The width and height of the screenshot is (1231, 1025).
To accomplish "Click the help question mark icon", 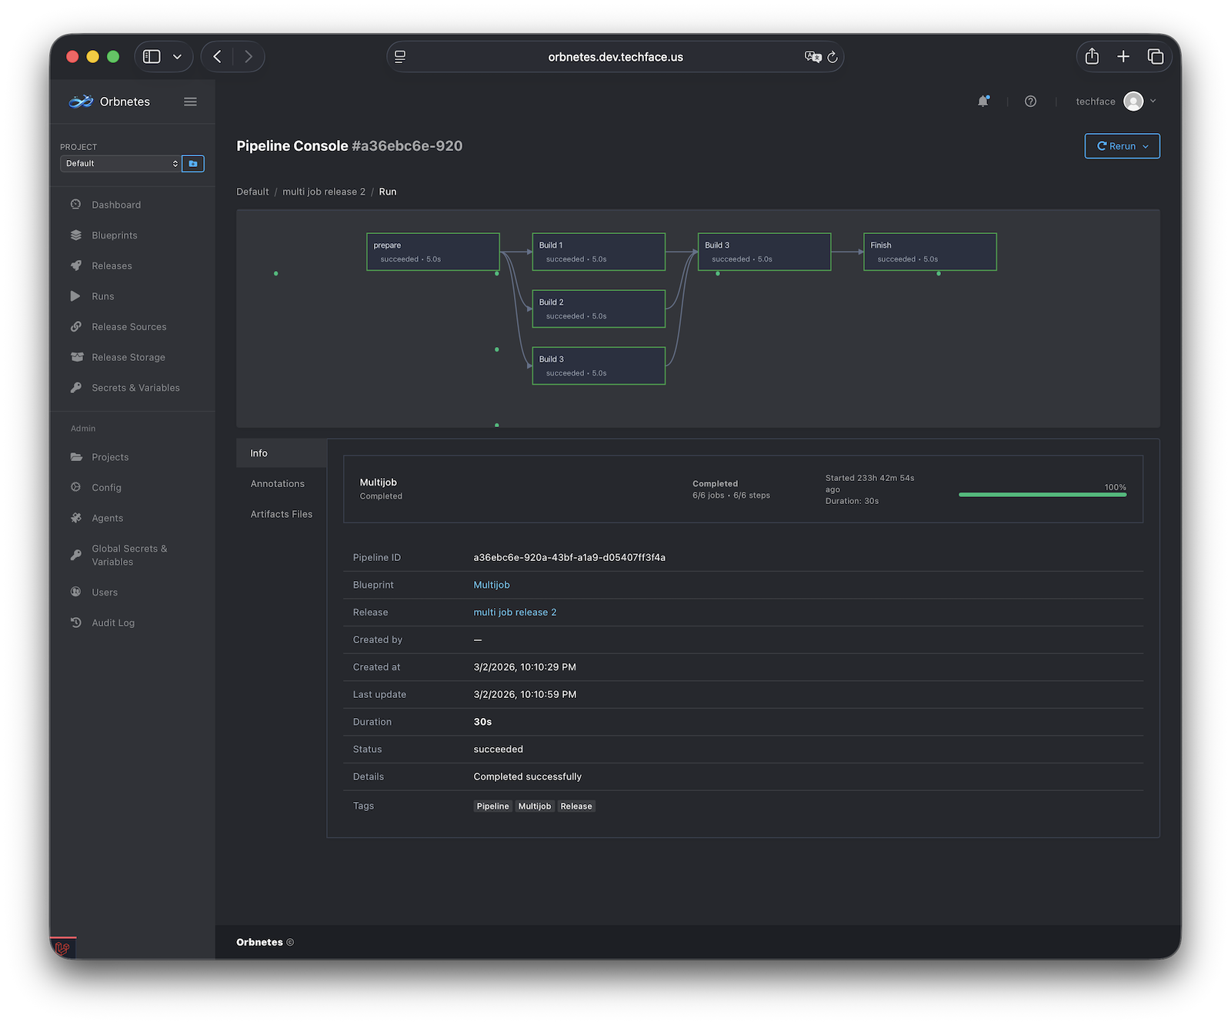I will 1030,101.
